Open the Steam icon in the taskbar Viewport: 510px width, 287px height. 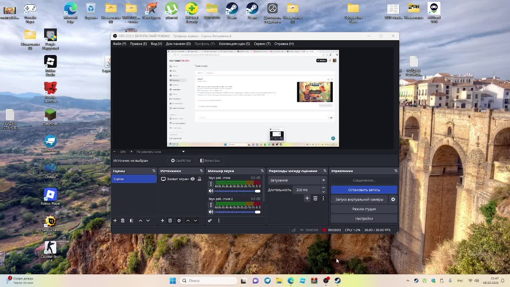point(337,281)
